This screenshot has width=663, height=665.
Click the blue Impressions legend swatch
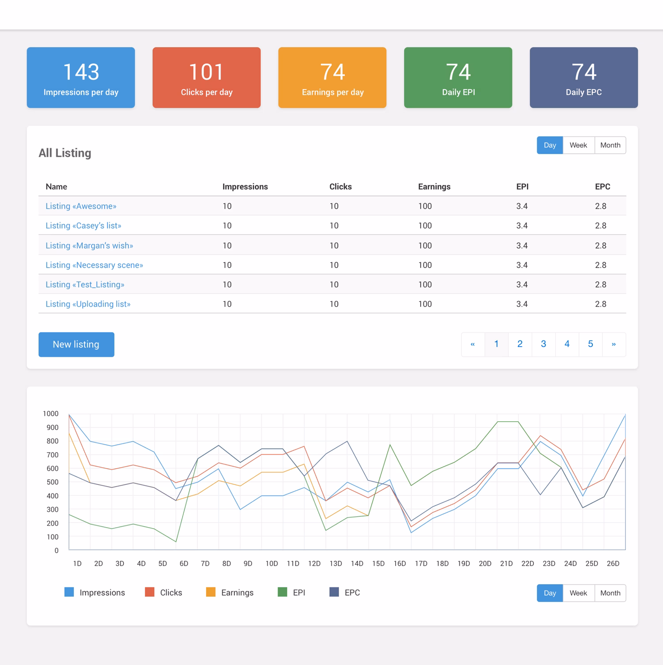[x=69, y=592]
